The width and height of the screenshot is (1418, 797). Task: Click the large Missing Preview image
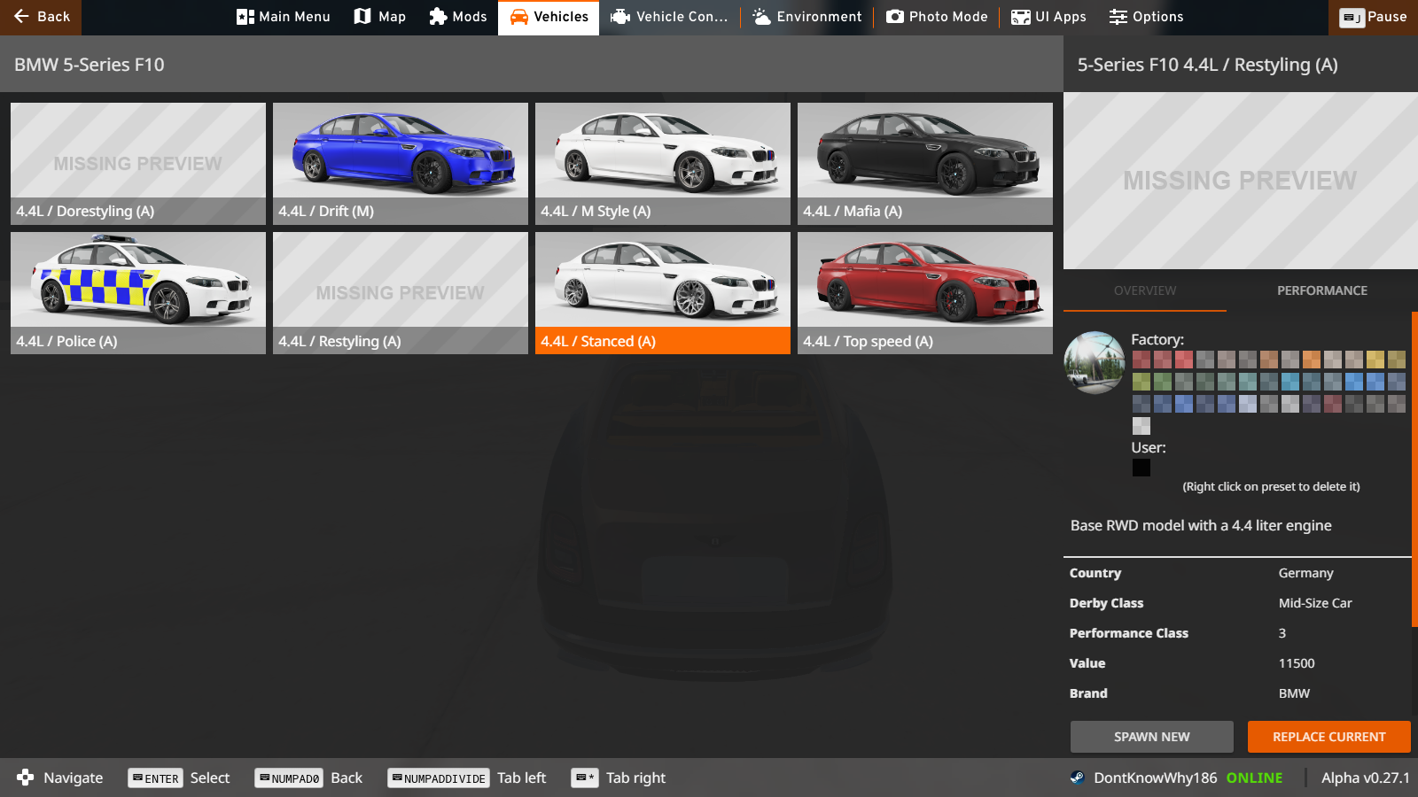tap(1241, 181)
